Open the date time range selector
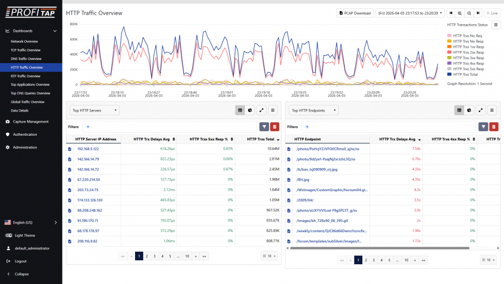 pyautogui.click(x=410, y=13)
